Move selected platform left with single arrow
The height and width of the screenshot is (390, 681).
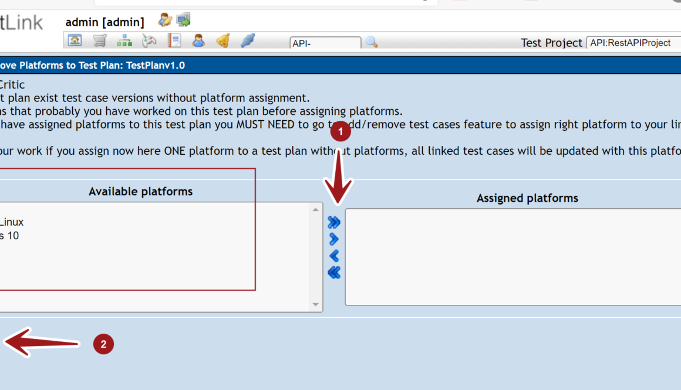334,256
